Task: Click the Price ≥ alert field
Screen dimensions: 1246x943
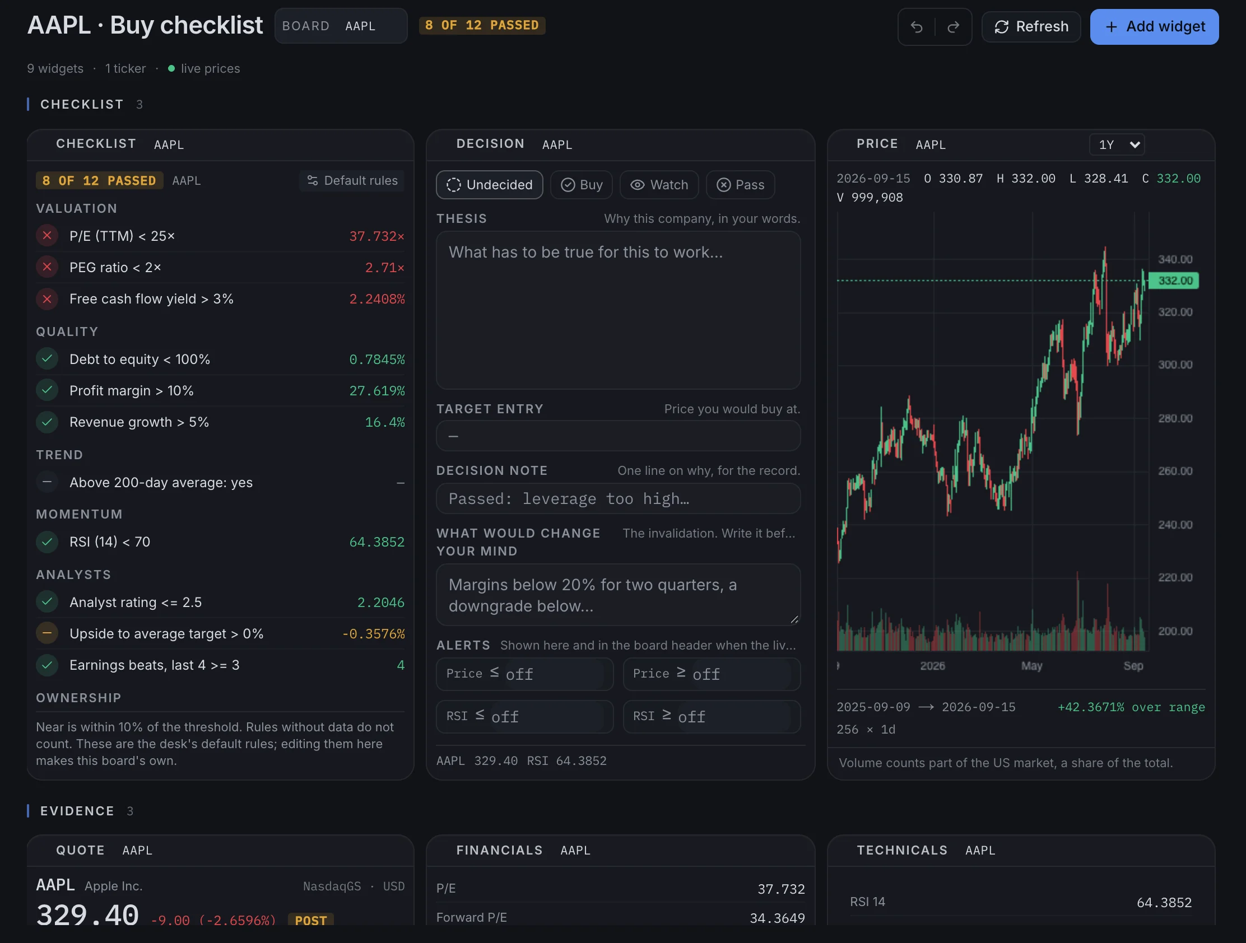Action: click(x=712, y=674)
